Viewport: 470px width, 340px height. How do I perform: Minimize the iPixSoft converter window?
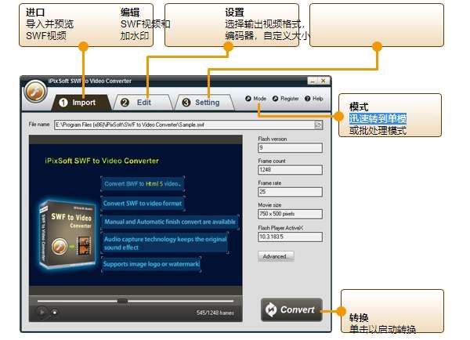[x=313, y=81]
